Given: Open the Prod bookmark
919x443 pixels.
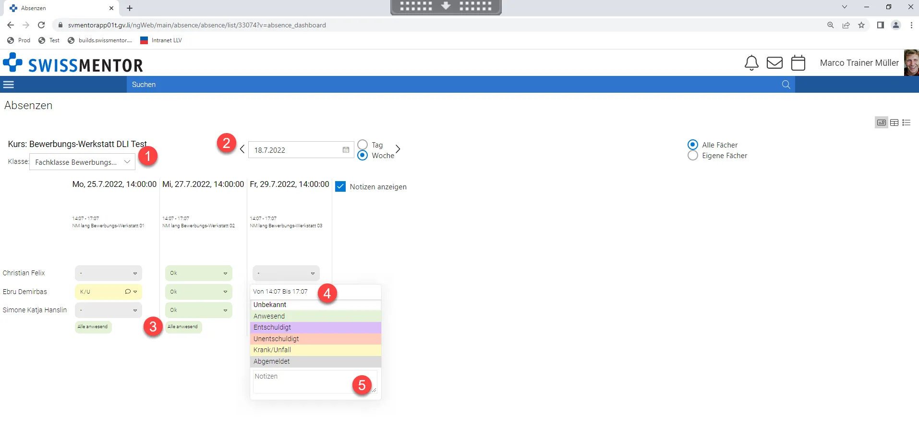Looking at the screenshot, I should coord(19,40).
